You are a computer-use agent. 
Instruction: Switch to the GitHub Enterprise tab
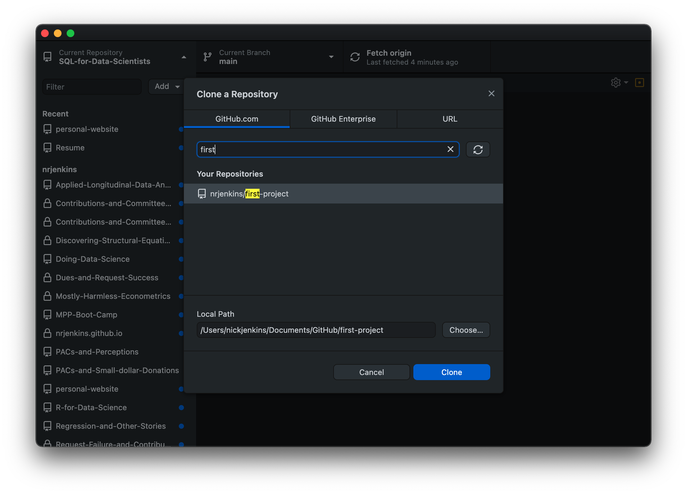343,119
